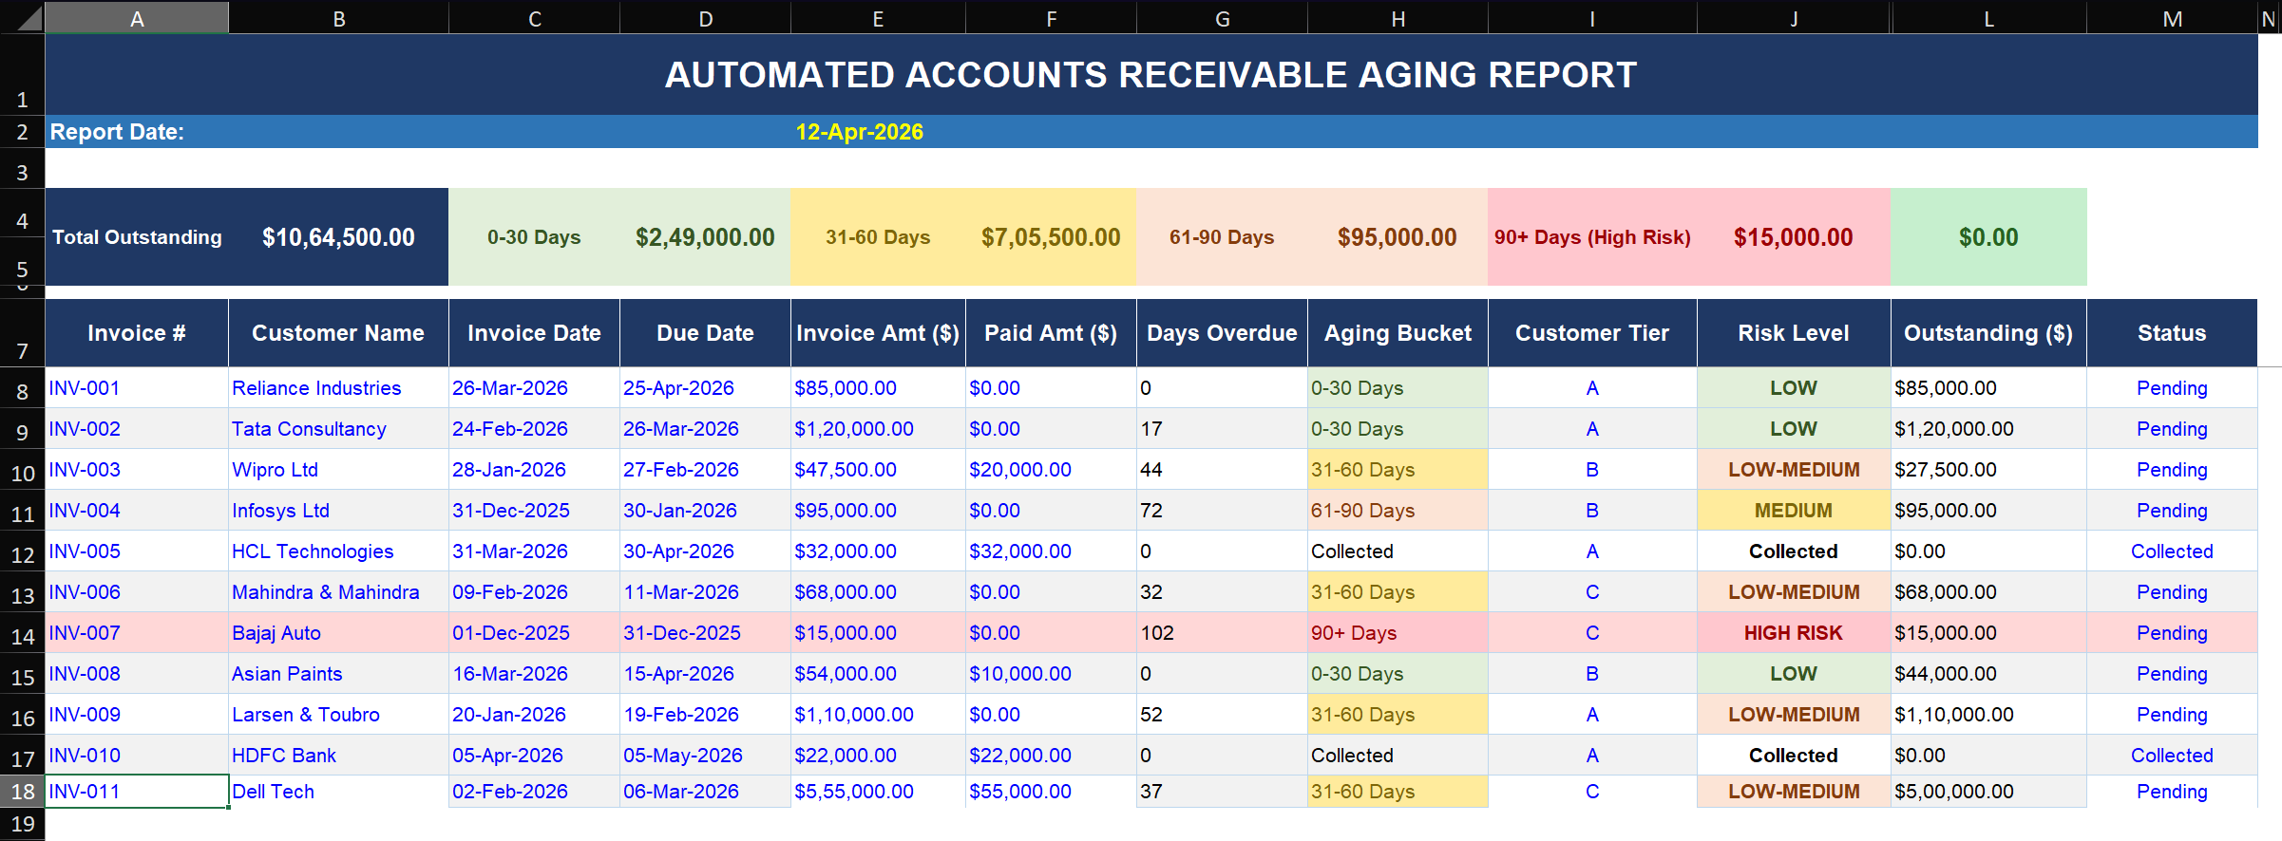Screen dimensions: 2282x841
Task: Select the "Customer Tier" table header
Action: click(1592, 333)
